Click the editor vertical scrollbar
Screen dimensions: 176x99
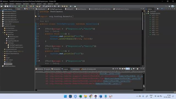coord(143,21)
